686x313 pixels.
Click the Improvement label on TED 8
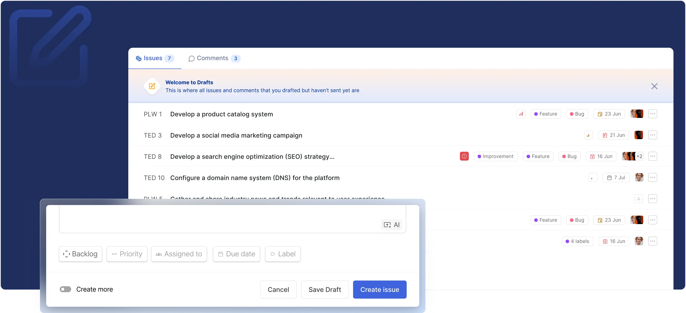coord(496,156)
